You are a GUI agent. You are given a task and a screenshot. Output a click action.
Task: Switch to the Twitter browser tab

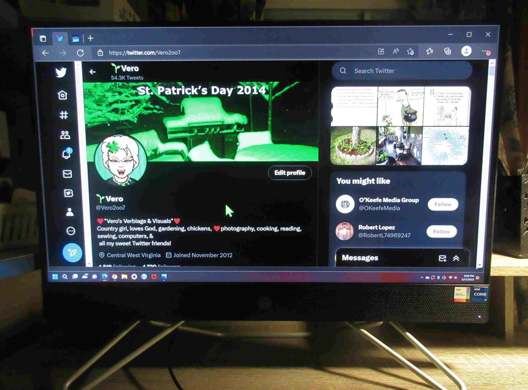pos(60,39)
